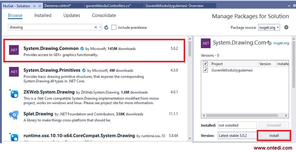Click the Installed column header
Image resolution: width=296 pixels, height=152 pixels.
pyautogui.click(x=283, y=64)
